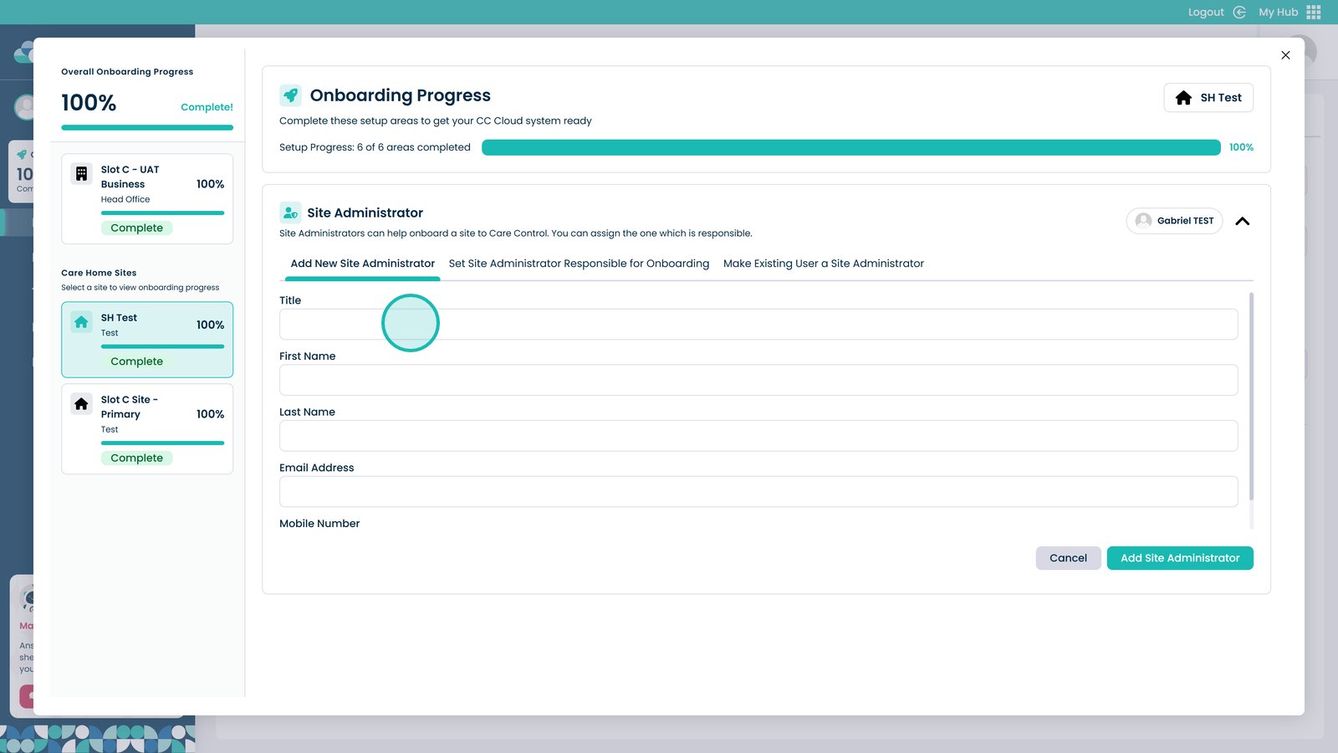Viewport: 1338px width, 753px height.
Task: Click Complete badge under Slot C Site - Primary
Action: (x=137, y=458)
